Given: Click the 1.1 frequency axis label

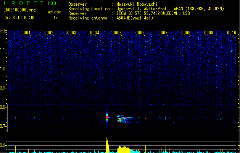Looking at the screenshot, I should [3, 50].
